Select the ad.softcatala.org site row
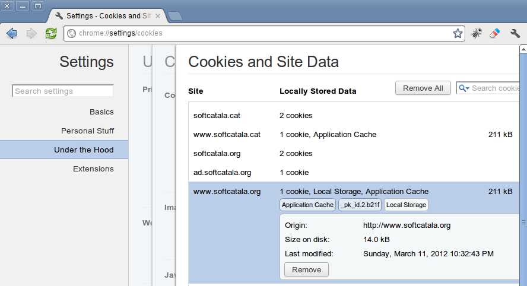The width and height of the screenshot is (527, 286). point(354,173)
